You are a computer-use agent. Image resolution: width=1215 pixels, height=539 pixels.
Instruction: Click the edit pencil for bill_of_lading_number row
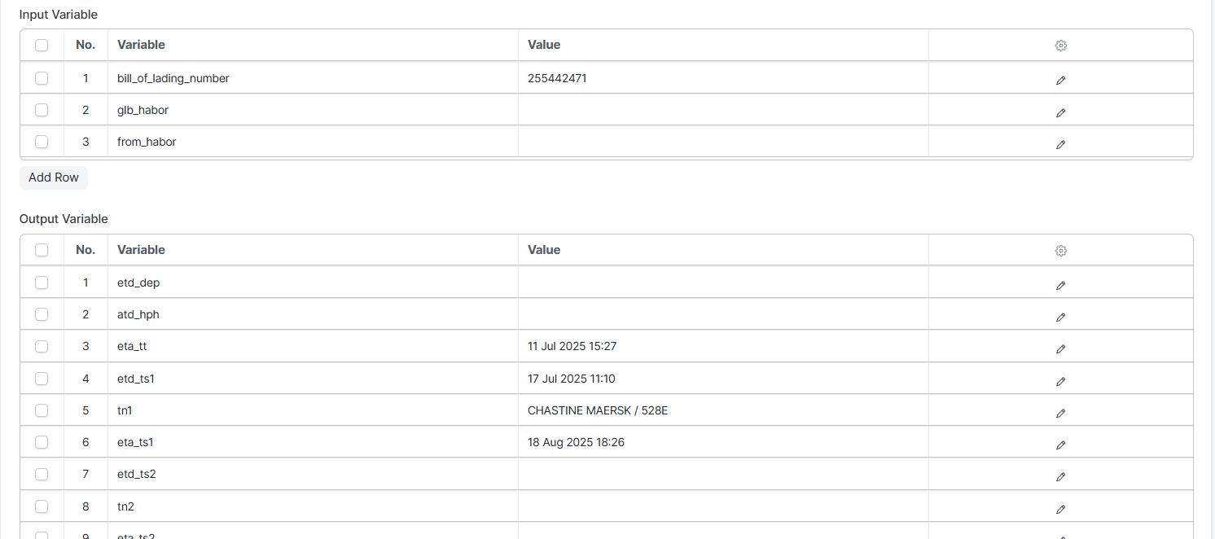[1060, 80]
